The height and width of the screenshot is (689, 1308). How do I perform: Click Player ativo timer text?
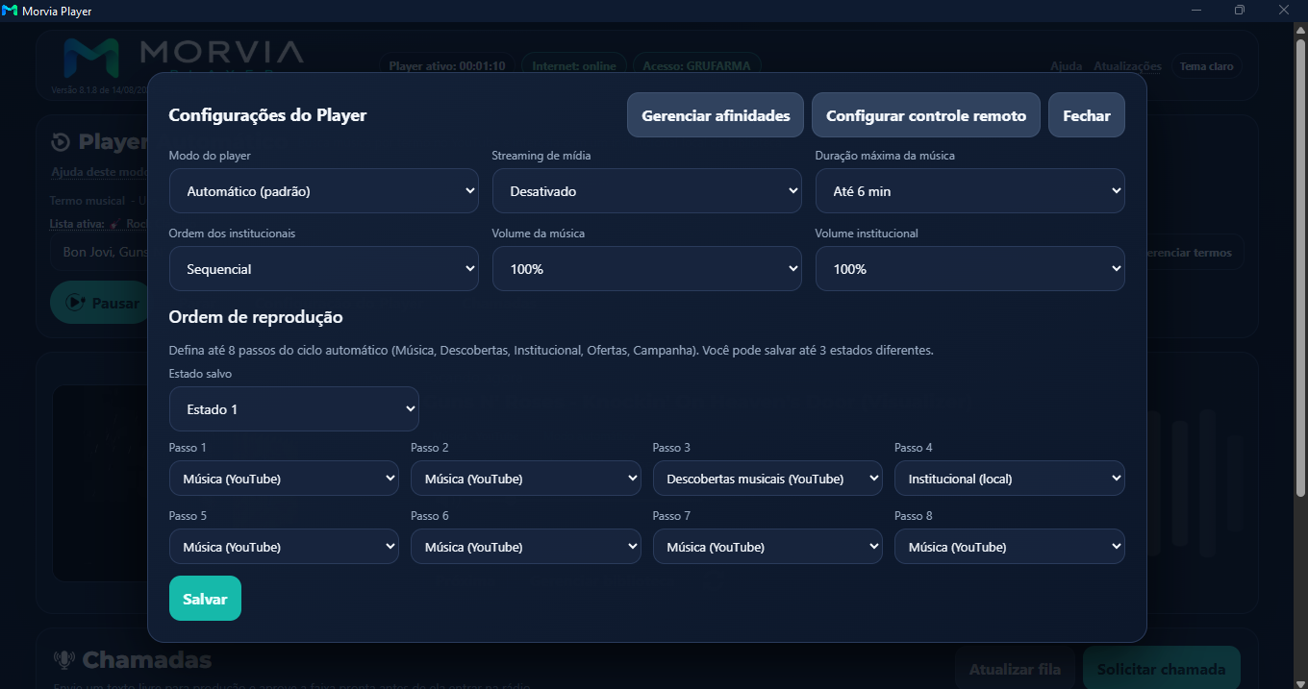tap(447, 66)
